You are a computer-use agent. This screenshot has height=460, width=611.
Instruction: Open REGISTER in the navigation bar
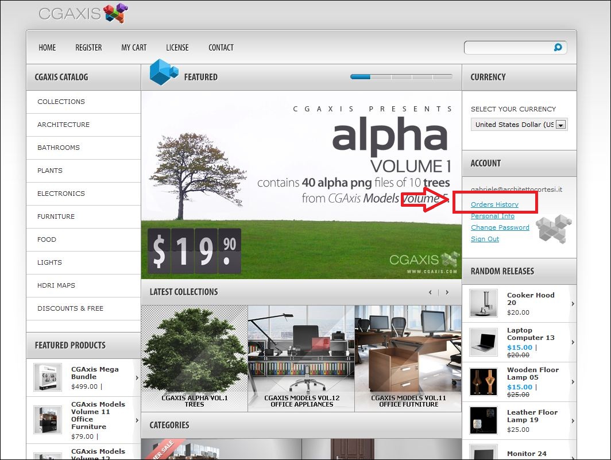click(x=88, y=48)
